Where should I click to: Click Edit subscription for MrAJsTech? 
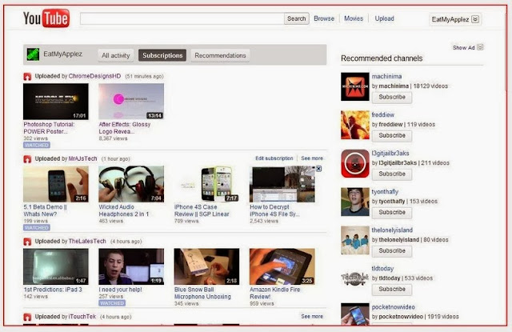[274, 158]
